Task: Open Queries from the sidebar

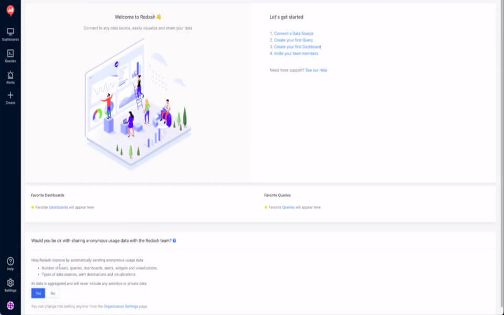Action: coord(10,56)
